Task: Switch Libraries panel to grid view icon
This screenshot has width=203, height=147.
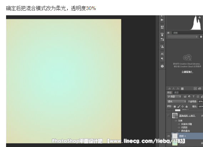Action: point(201,37)
